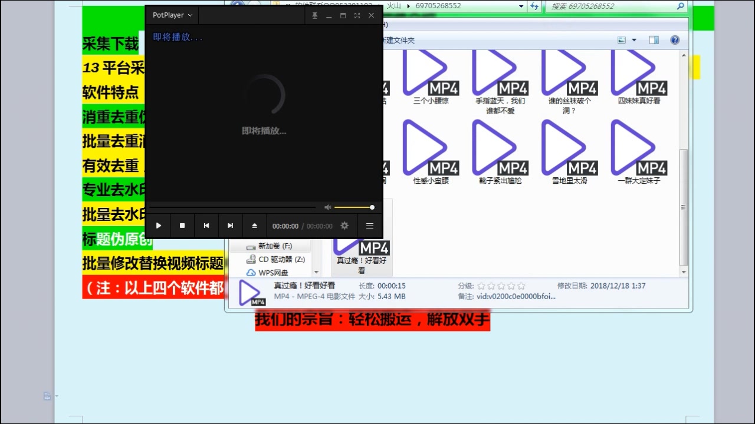Click the page icon at document bottom-left
Image resolution: width=755 pixels, height=424 pixels.
(47, 396)
